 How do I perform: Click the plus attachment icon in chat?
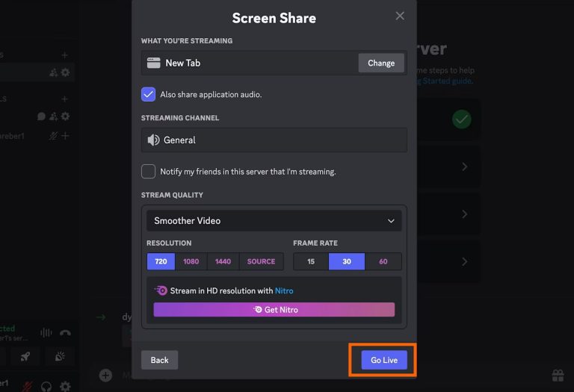pyautogui.click(x=105, y=375)
